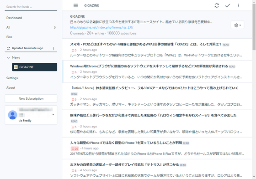Refresh the feed with the reload icon

(x=217, y=5)
